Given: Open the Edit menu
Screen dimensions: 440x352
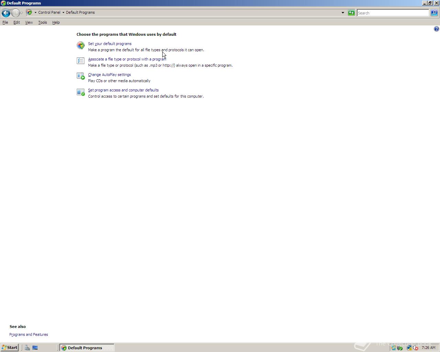Looking at the screenshot, I should click(x=16, y=22).
